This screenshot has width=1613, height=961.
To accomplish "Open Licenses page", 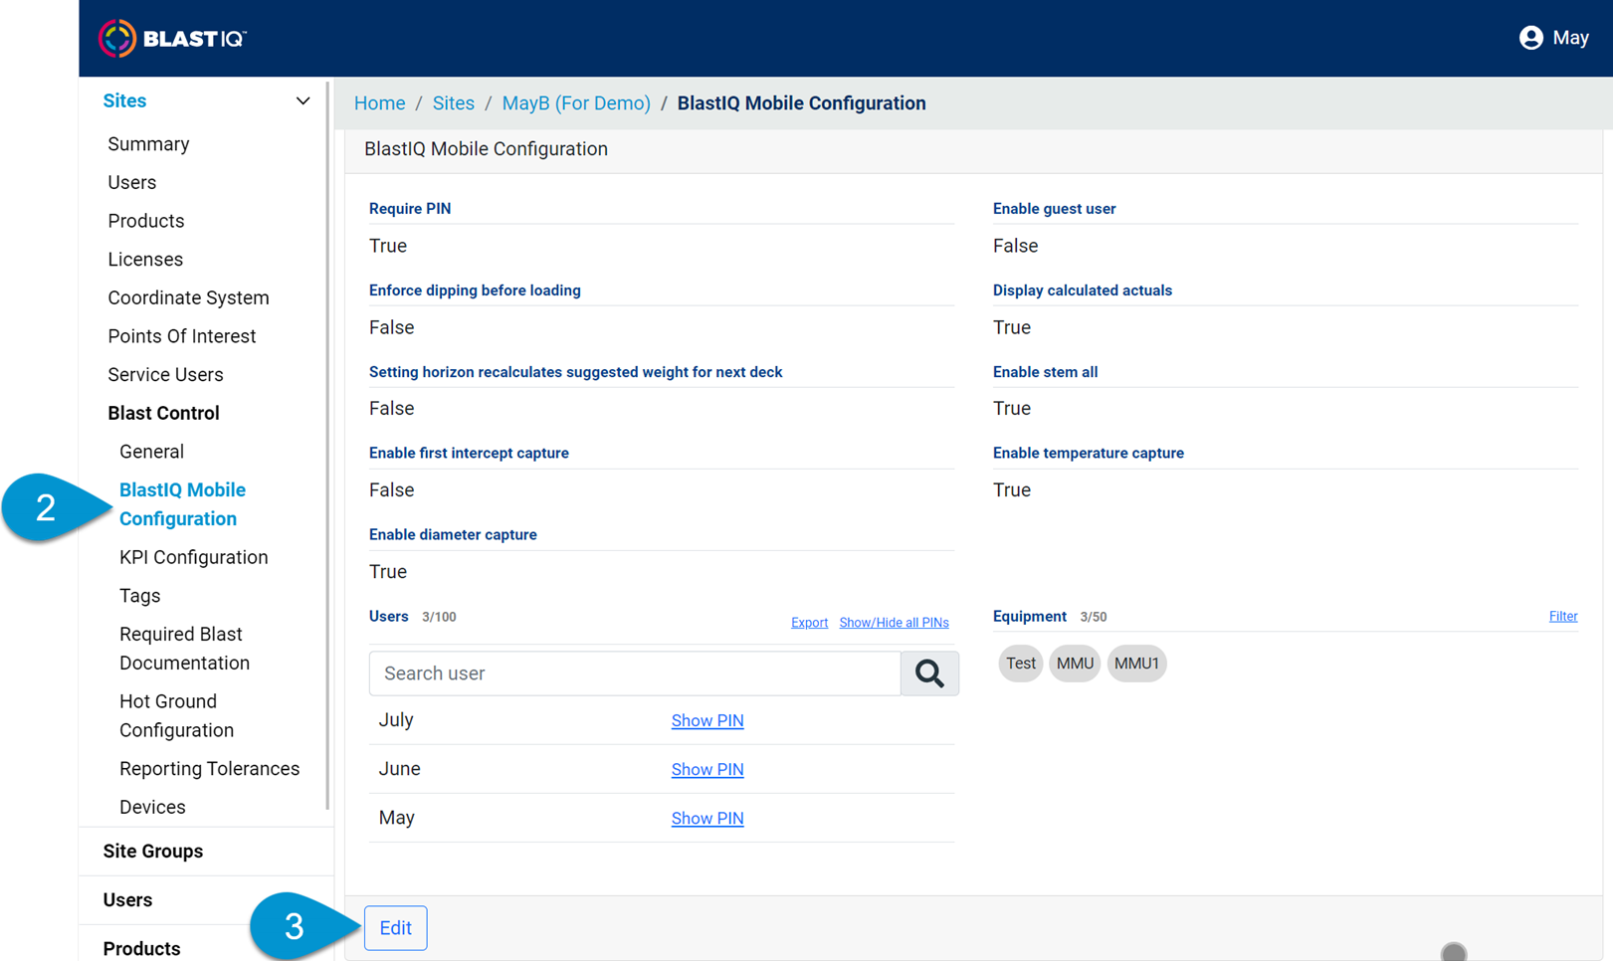I will pos(145,260).
